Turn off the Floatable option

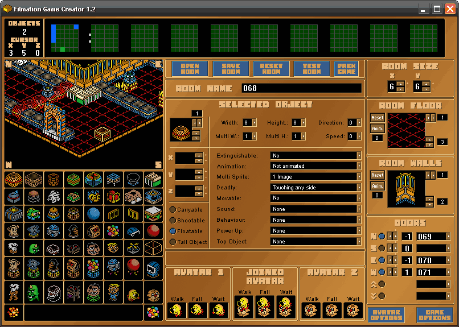coord(173,231)
